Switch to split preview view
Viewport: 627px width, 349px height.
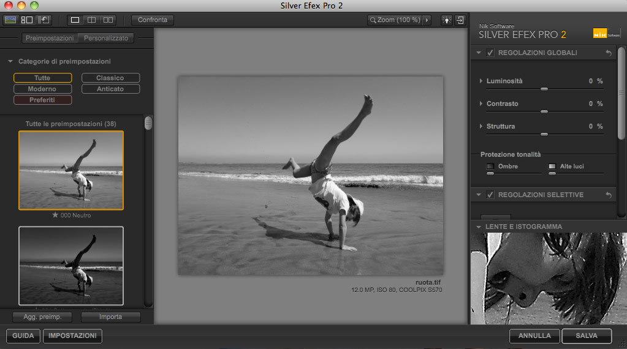(x=91, y=20)
